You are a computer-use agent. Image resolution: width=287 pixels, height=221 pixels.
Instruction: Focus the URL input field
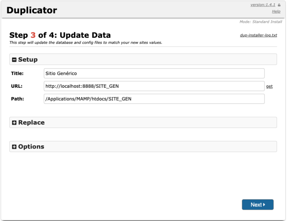[154, 86]
